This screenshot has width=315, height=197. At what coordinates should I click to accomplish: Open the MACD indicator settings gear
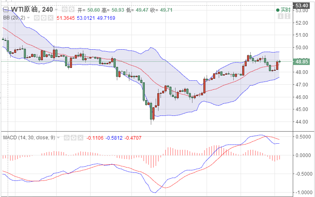(x=74, y=138)
